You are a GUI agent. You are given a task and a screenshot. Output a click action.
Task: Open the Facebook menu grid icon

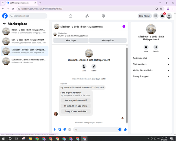(156, 16)
